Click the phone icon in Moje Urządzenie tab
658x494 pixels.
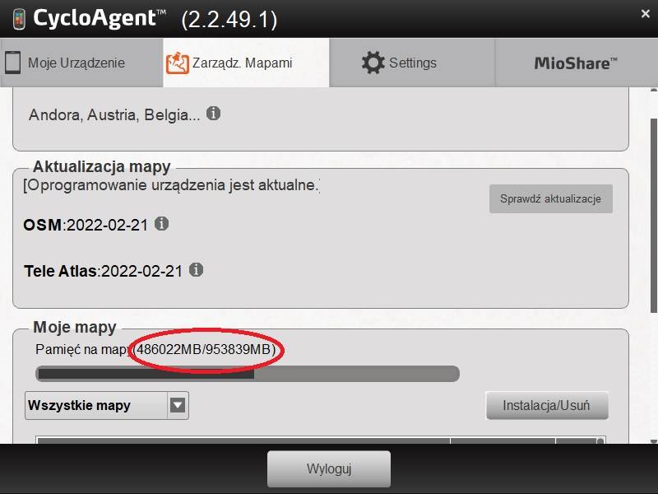pyautogui.click(x=12, y=63)
